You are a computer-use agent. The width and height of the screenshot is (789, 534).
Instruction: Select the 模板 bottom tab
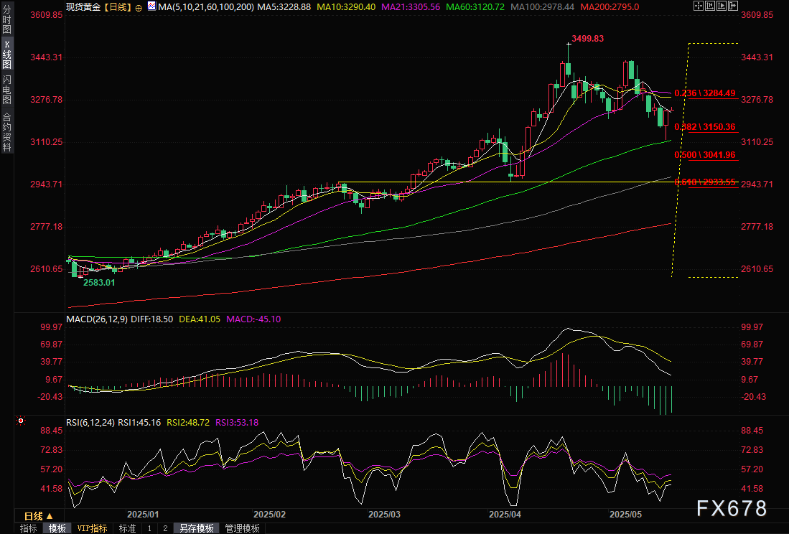(x=57, y=528)
